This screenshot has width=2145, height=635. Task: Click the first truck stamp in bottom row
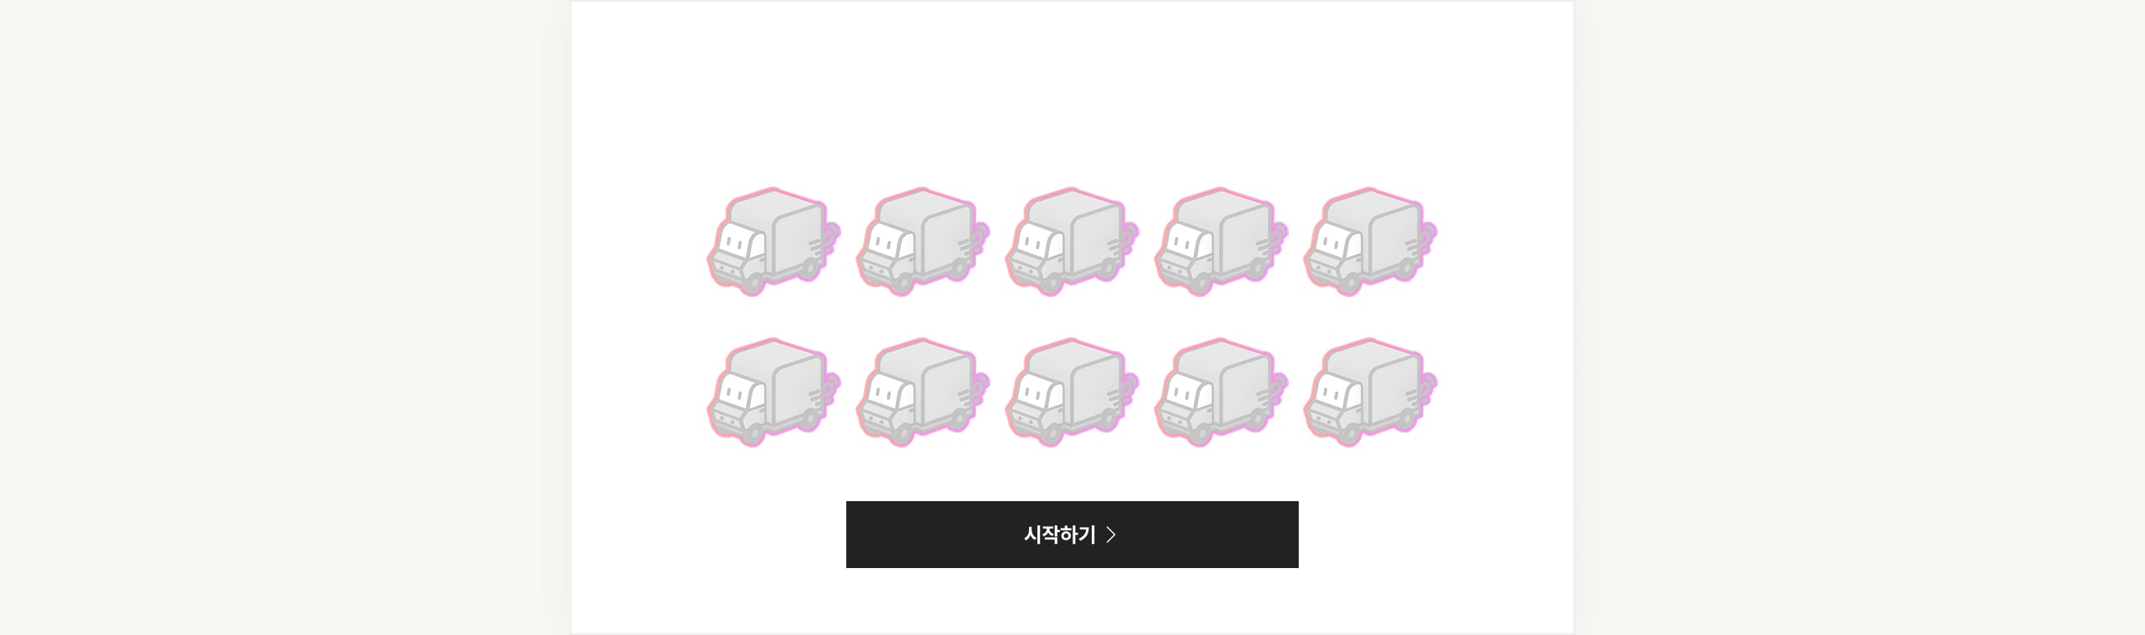[773, 392]
